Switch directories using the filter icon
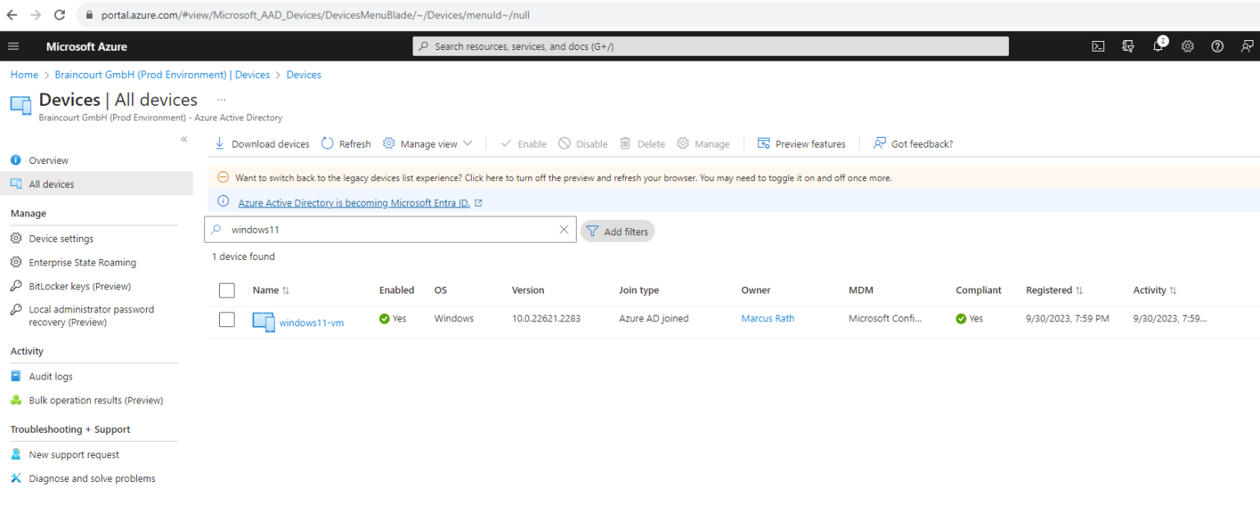 tap(1128, 46)
